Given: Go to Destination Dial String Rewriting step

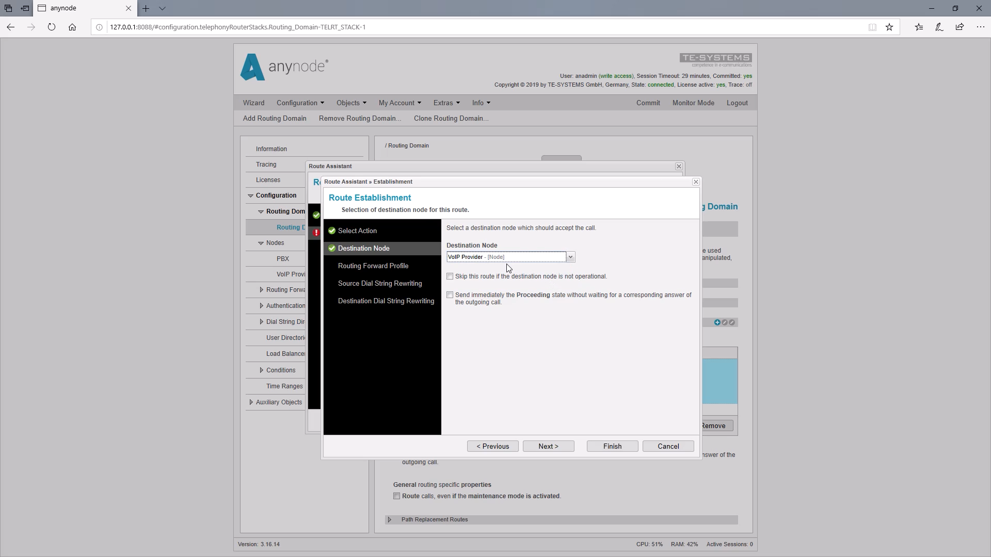Looking at the screenshot, I should click(x=386, y=301).
